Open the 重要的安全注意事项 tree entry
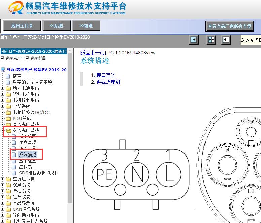 [x=33, y=82]
